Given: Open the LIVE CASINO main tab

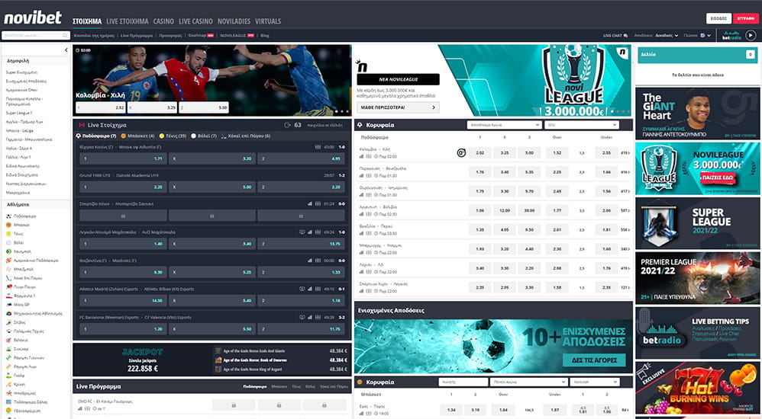Looking at the screenshot, I should pyautogui.click(x=195, y=21).
